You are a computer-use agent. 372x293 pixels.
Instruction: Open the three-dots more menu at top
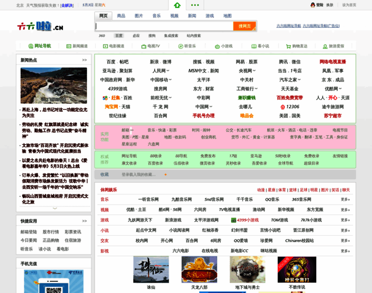pyautogui.click(x=195, y=5)
